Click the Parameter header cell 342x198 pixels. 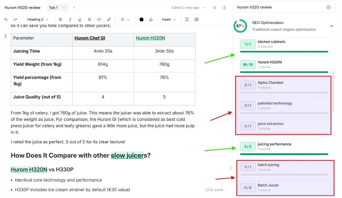(42, 40)
